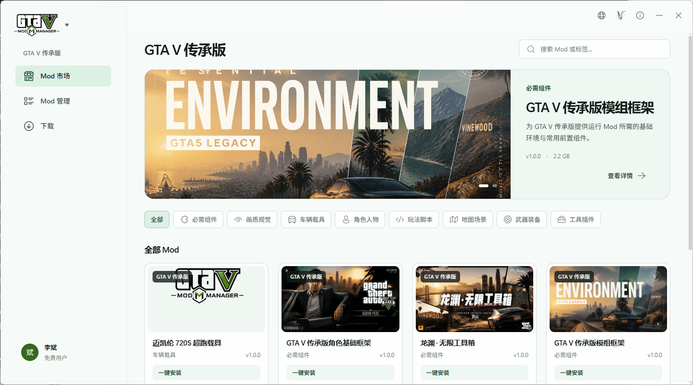693x385 pixels.
Task: Click the GTA V 传承版角色基础框架 title text
Action: pos(329,343)
